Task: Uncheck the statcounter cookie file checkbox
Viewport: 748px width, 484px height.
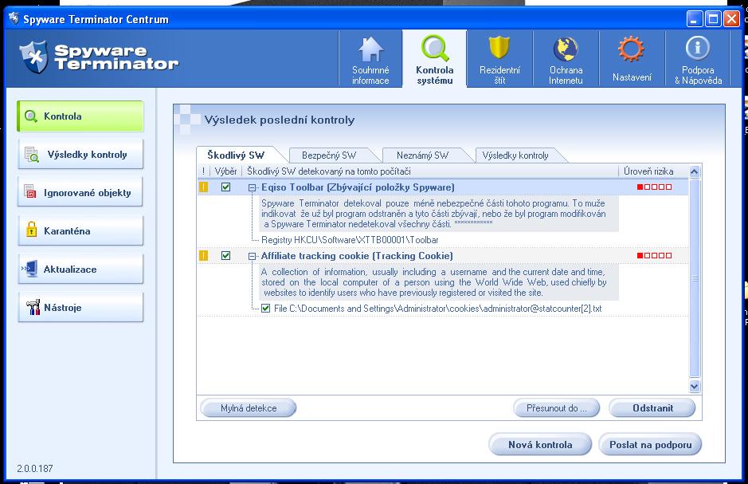Action: [266, 309]
